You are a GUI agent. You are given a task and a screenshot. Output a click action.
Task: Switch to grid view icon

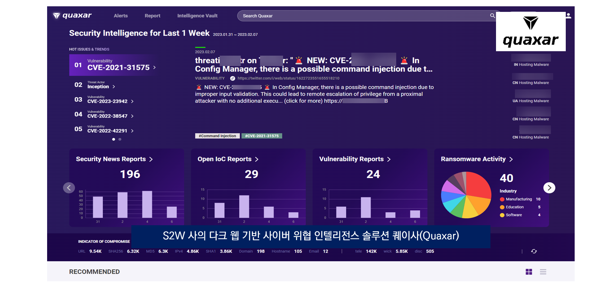[529, 272]
